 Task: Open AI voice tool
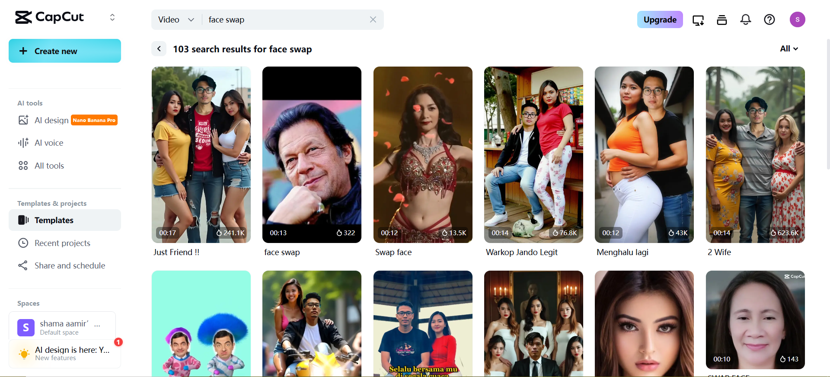coord(48,143)
